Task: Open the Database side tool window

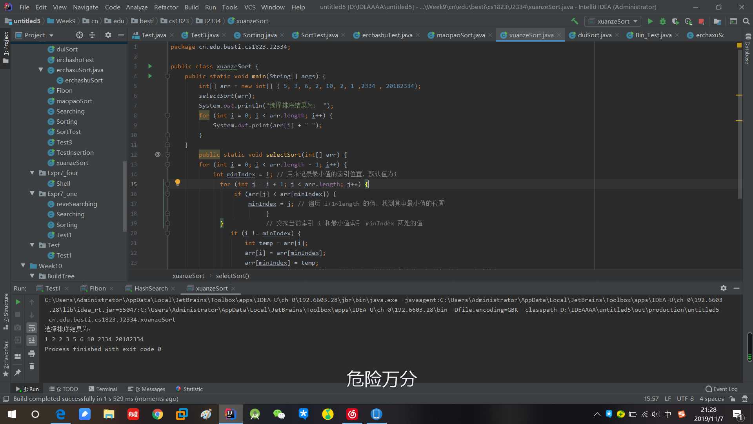Action: click(x=748, y=49)
